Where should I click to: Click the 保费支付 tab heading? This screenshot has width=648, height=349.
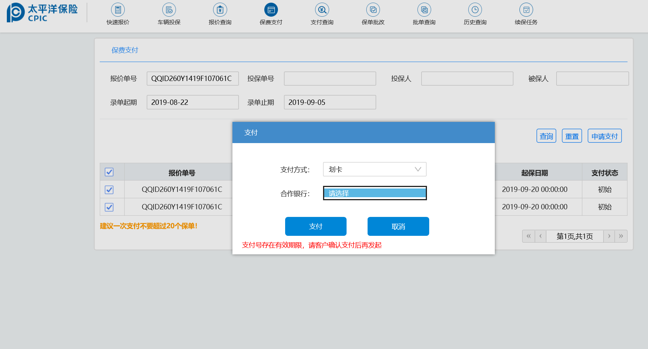[x=125, y=50]
